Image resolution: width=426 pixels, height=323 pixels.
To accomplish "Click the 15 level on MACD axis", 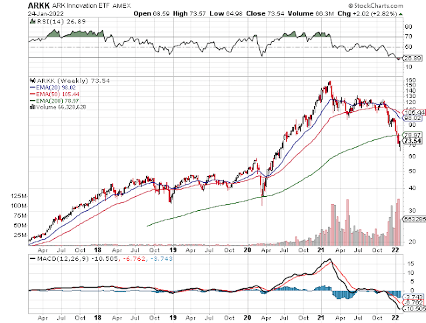I will tap(411, 264).
